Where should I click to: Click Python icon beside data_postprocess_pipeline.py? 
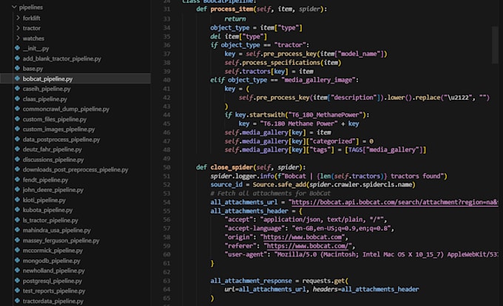click(17, 139)
